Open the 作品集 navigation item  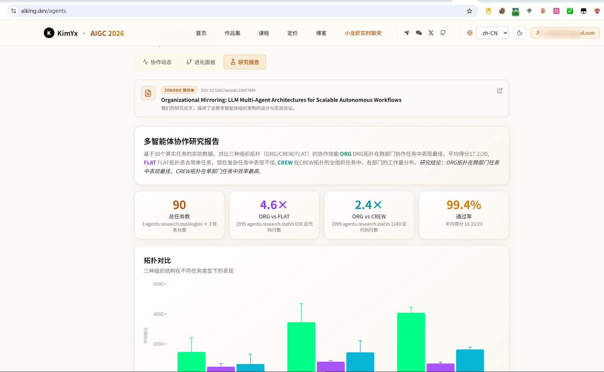232,33
